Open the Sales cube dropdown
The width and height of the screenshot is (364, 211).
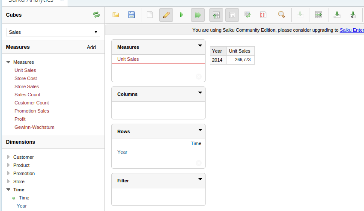point(53,32)
